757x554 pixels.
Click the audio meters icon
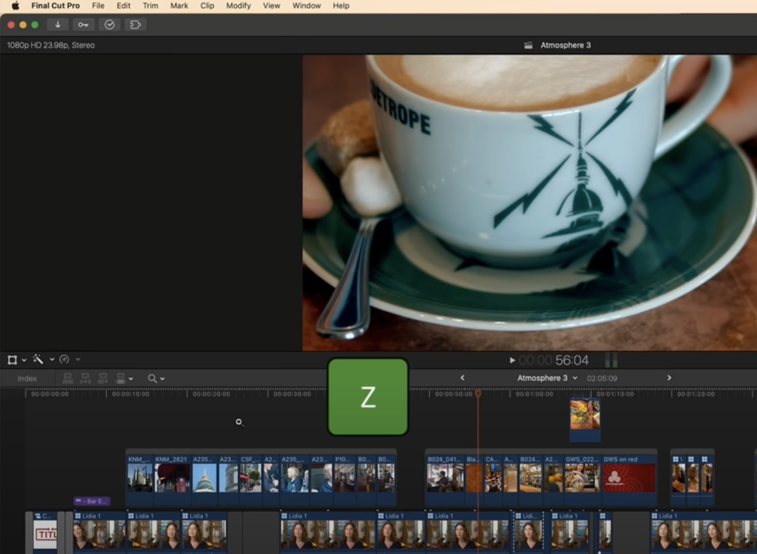(x=611, y=361)
